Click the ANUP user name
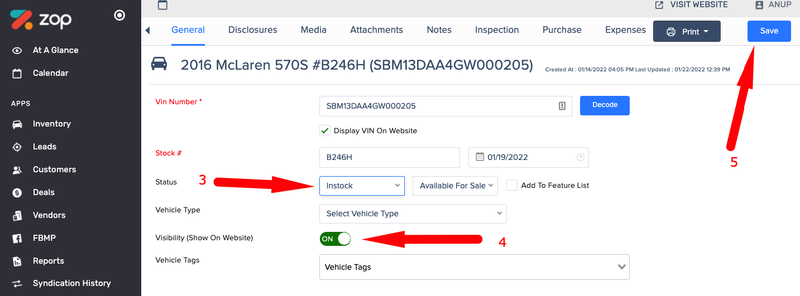The image size is (800, 296). click(x=780, y=4)
